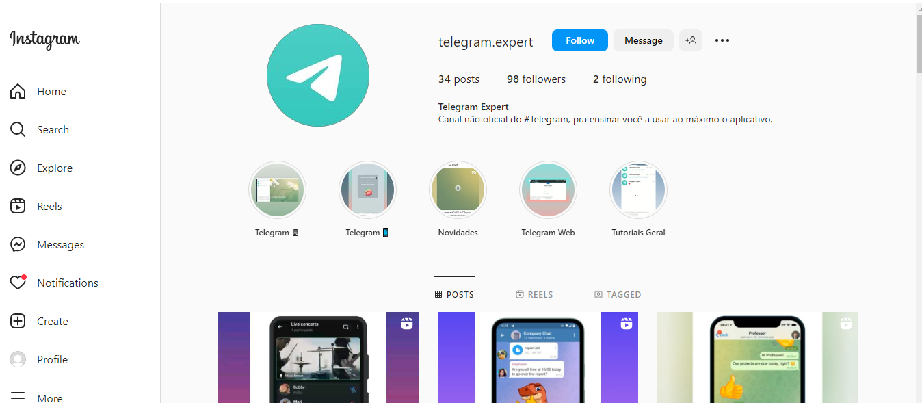Image resolution: width=922 pixels, height=403 pixels.
Task: Click the similar accounts add-person icon
Action: 691,40
